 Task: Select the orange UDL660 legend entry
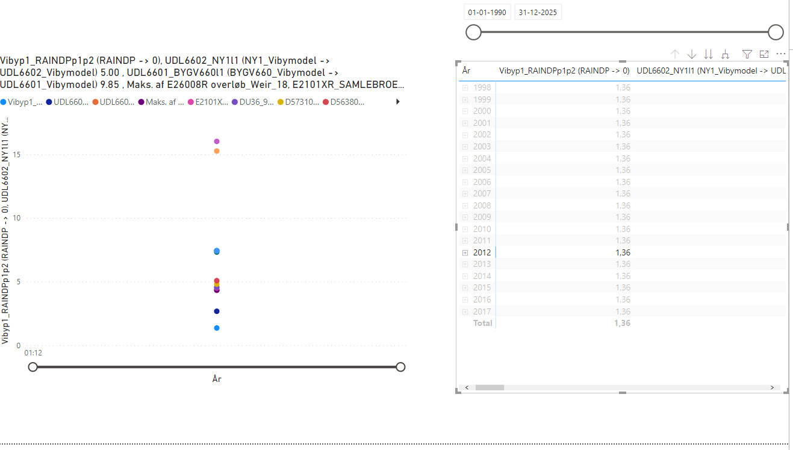click(x=113, y=102)
